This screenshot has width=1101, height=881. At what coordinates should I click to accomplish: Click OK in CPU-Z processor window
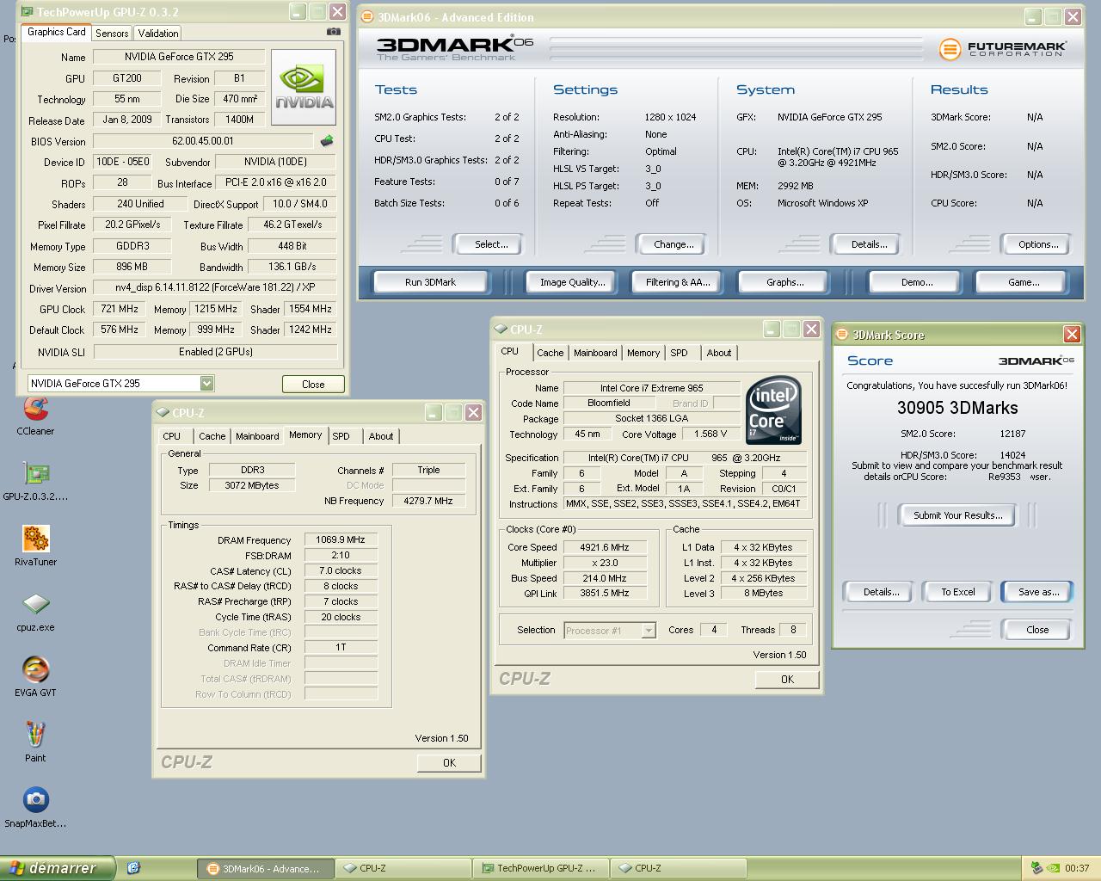click(x=787, y=680)
